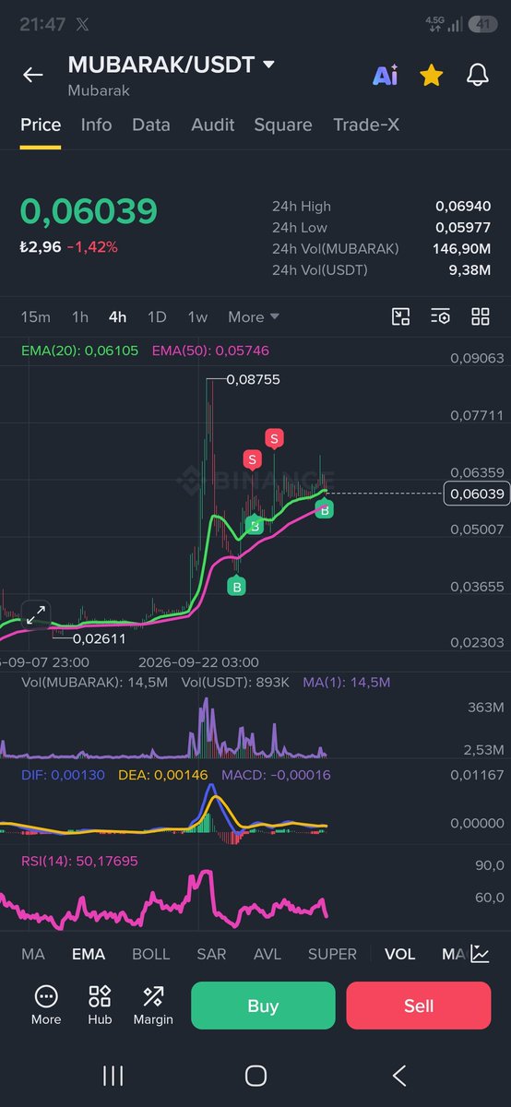Viewport: 511px width, 1107px height.
Task: Open the Hub icon
Action: coord(100,1005)
